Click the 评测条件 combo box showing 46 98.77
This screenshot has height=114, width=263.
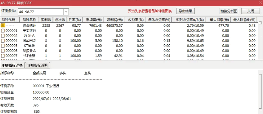point(43,12)
